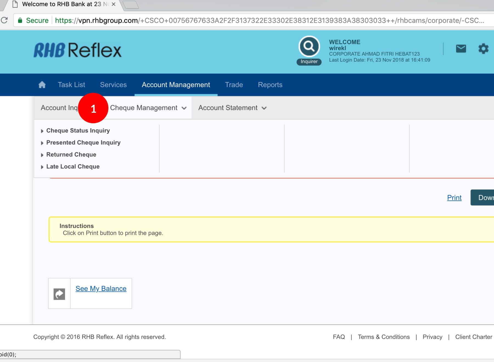Open the Reports menu tab

point(270,85)
